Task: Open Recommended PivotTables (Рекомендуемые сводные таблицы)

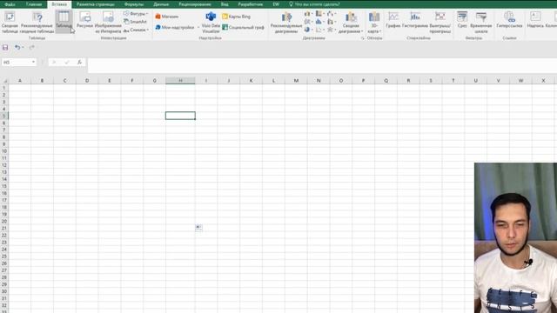Action: tap(37, 23)
